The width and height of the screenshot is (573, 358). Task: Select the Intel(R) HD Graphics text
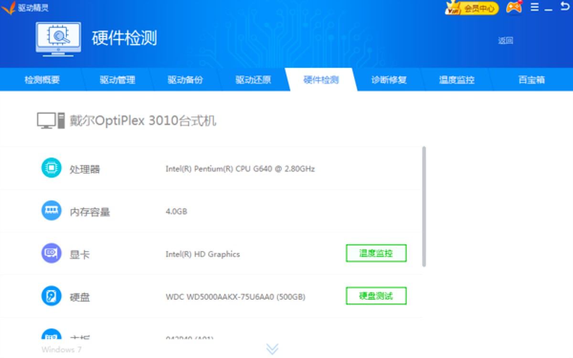(202, 254)
